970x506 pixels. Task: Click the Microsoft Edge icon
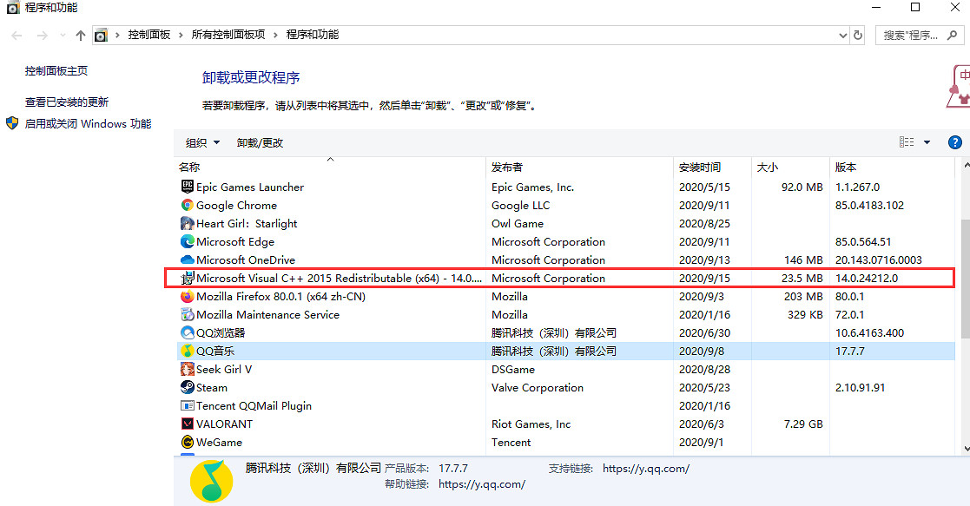[x=187, y=241]
